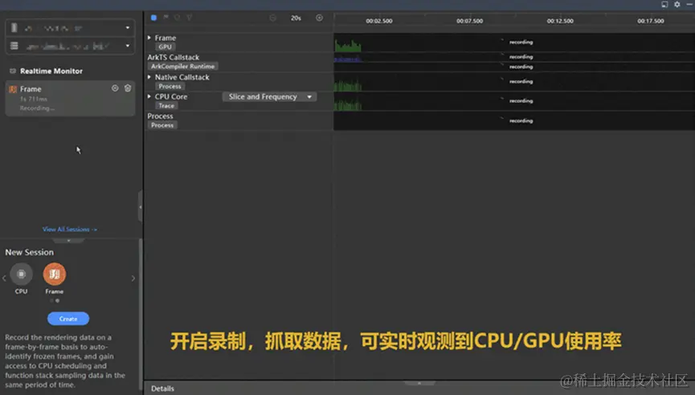Open the process selection dropdown
Screen dimensions: 695x395
tap(70, 46)
